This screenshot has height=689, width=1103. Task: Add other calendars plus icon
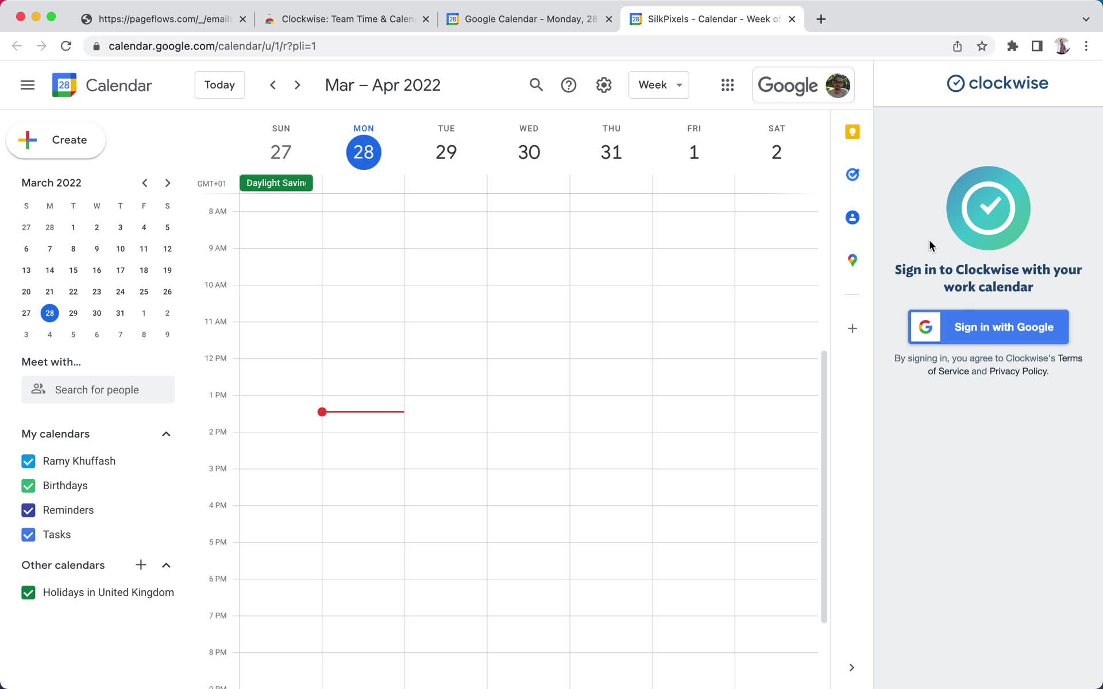141,565
